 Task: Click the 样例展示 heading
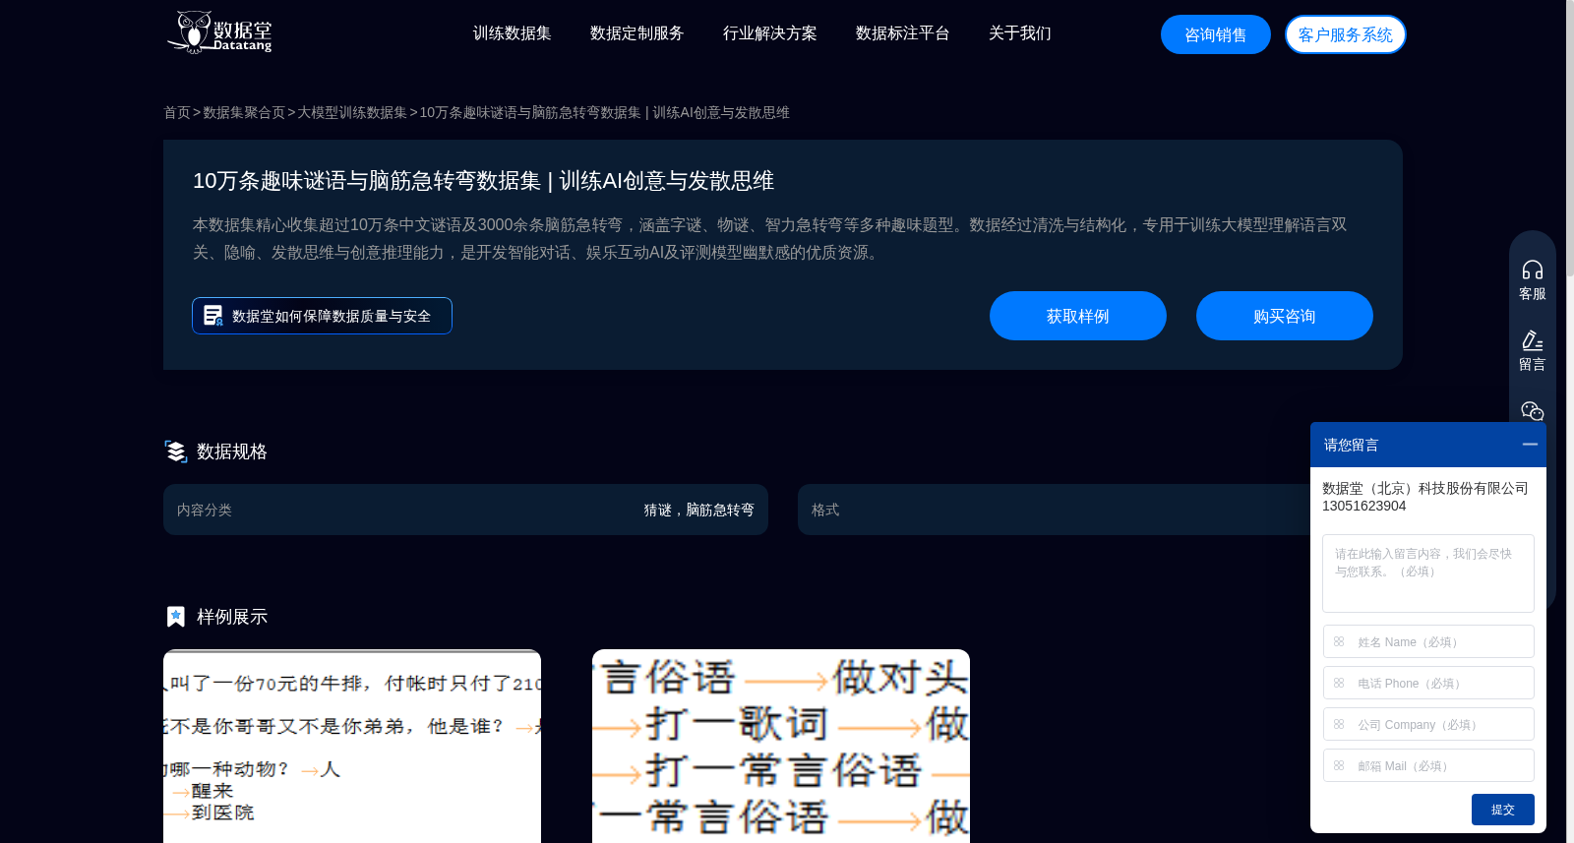coord(232,617)
